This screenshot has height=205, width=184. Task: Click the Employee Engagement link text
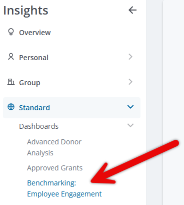[x=64, y=194]
